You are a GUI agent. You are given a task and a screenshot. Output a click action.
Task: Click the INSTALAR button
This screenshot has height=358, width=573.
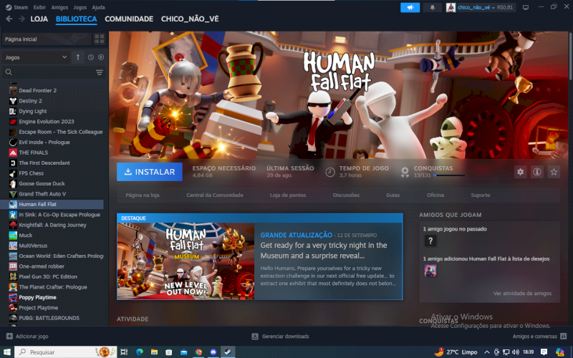150,172
